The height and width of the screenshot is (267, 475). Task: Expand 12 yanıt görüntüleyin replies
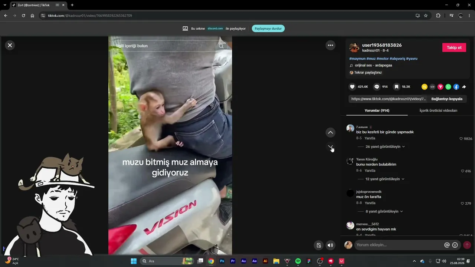pos(385,179)
